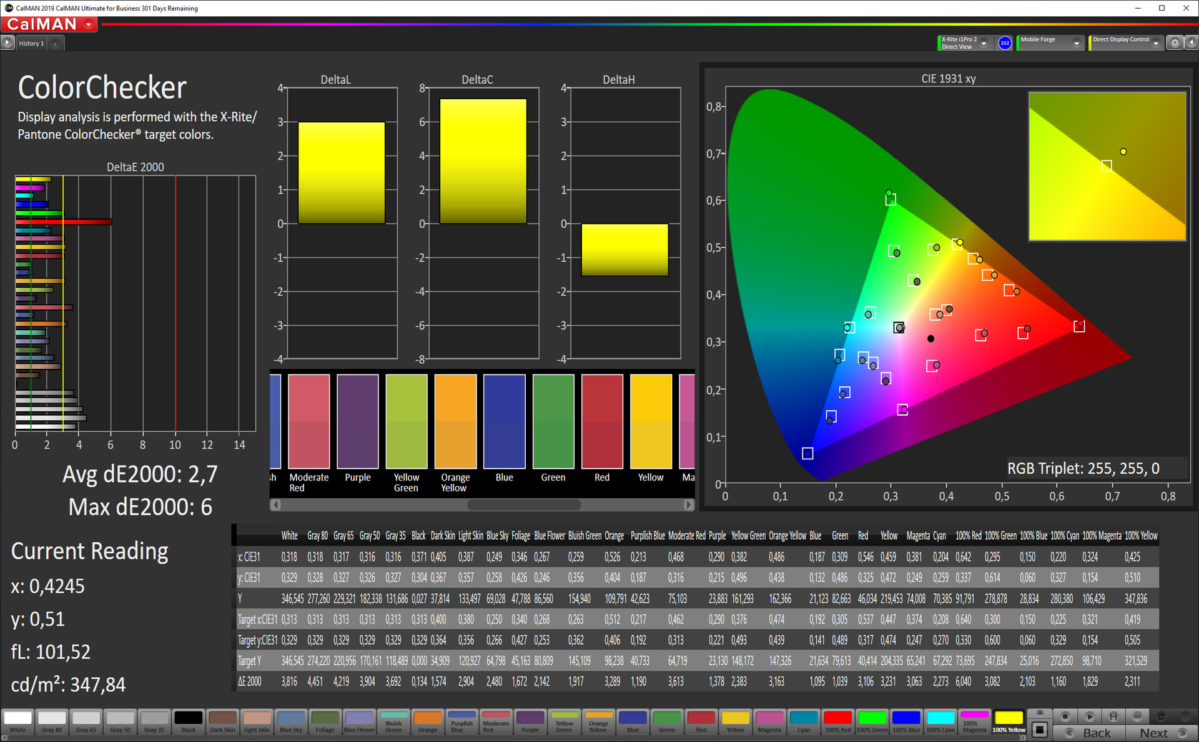Click the Stop measurement button
This screenshot has height=742, width=1199.
pyautogui.click(x=1065, y=716)
